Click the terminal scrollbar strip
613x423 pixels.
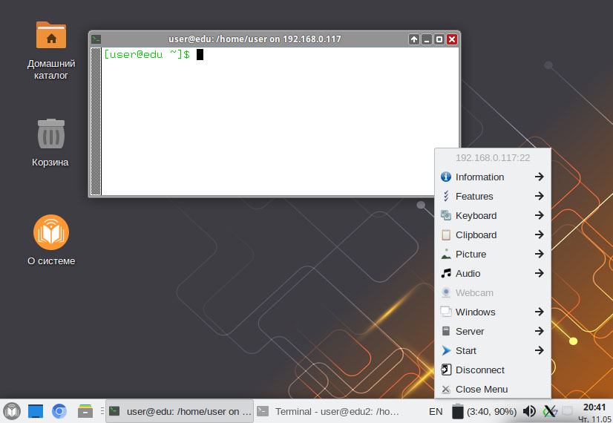click(96, 121)
